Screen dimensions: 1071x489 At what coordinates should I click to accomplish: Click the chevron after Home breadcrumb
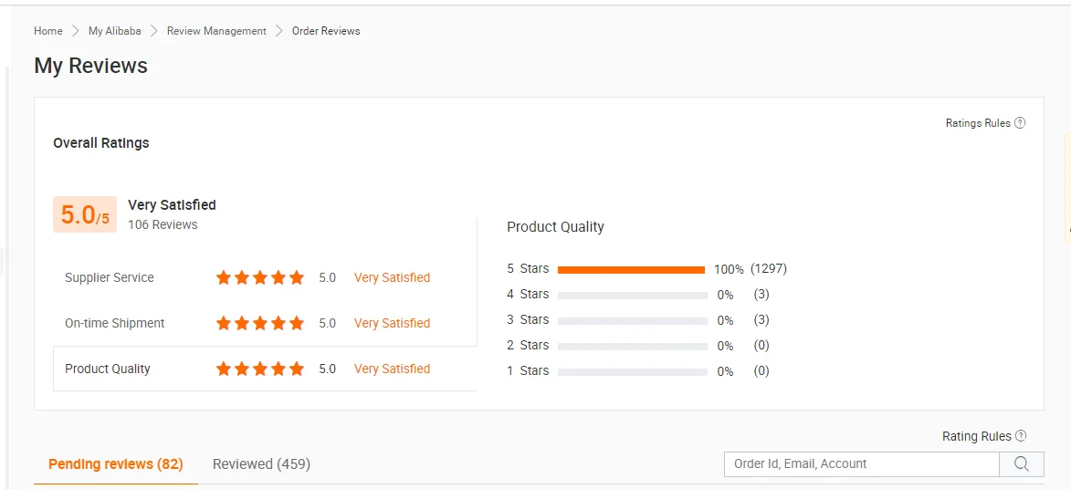76,31
